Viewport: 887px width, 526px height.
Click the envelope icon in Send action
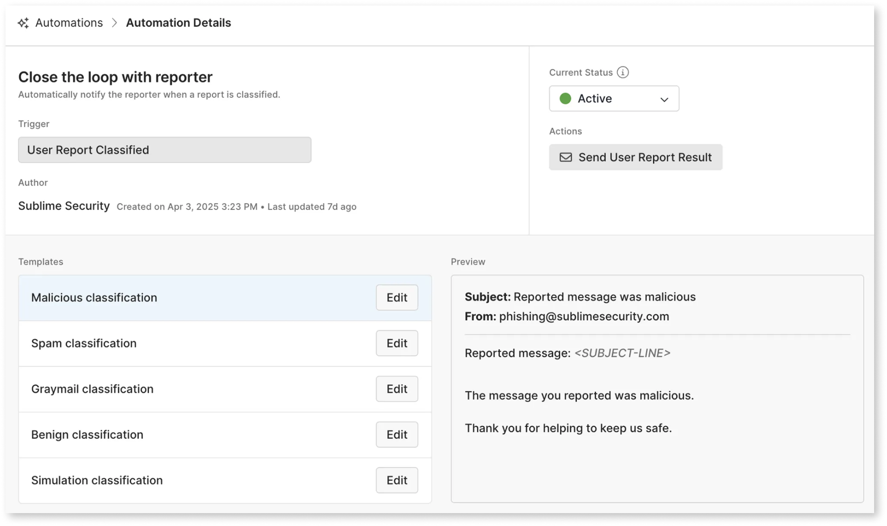pyautogui.click(x=566, y=157)
